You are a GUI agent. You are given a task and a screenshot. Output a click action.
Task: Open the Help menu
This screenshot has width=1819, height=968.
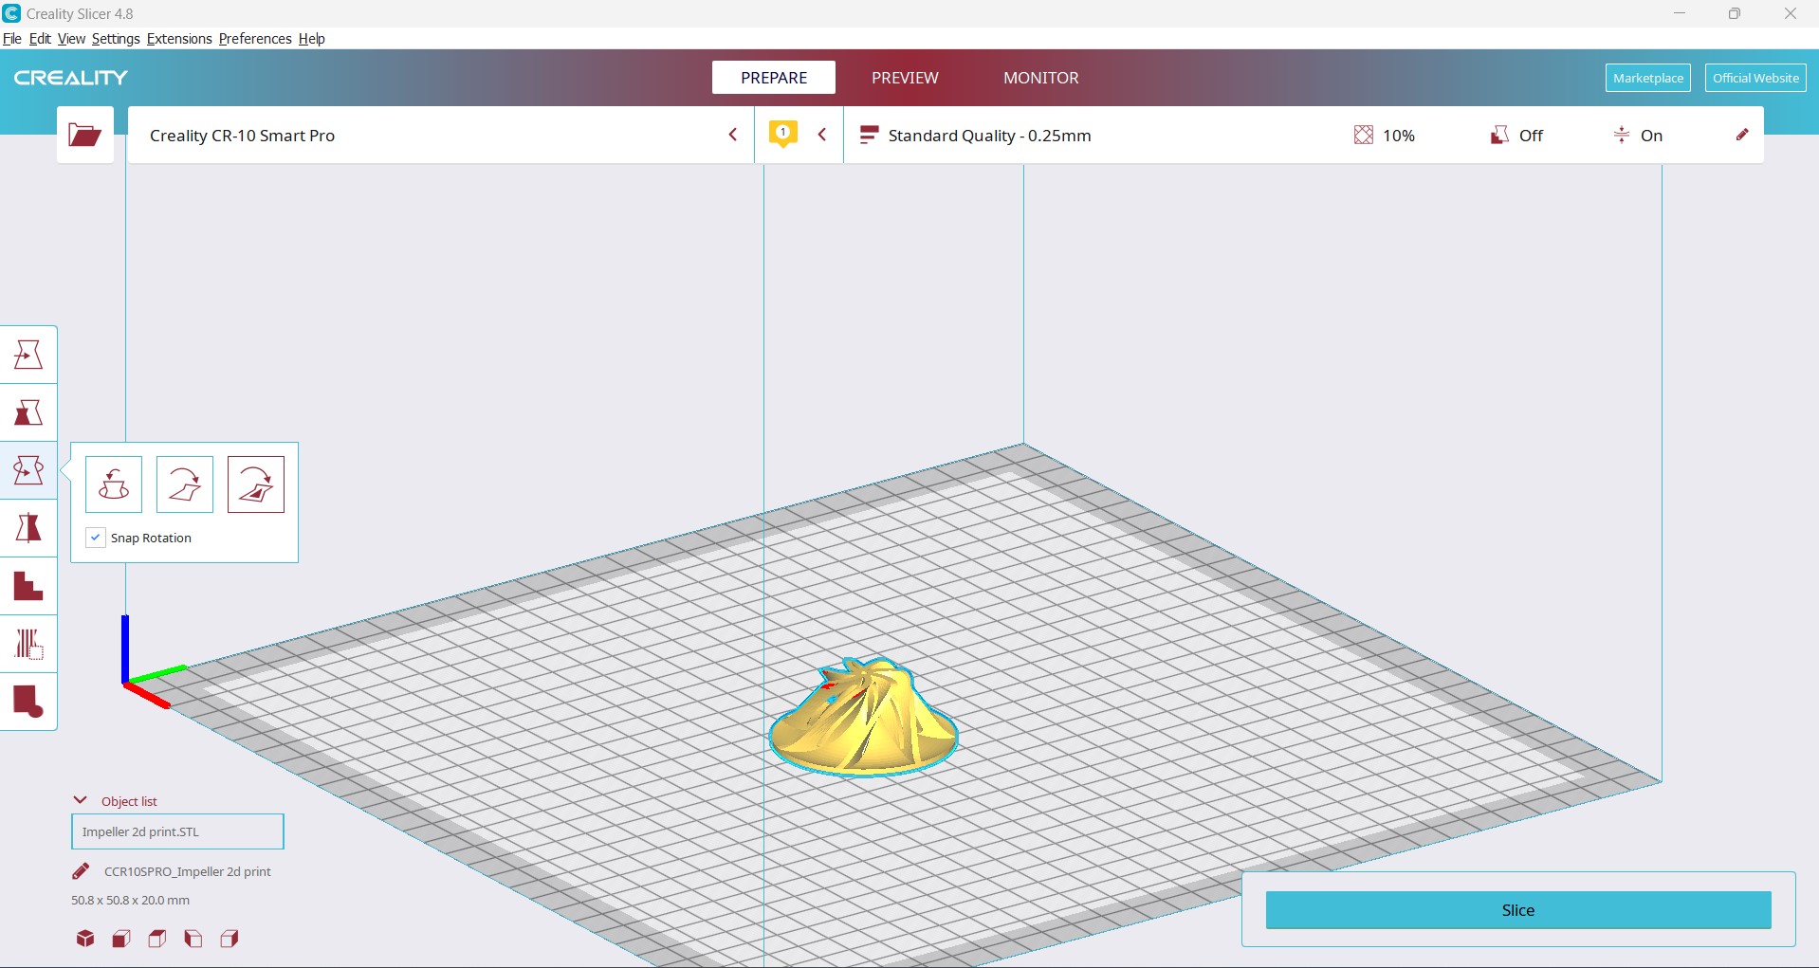(312, 39)
